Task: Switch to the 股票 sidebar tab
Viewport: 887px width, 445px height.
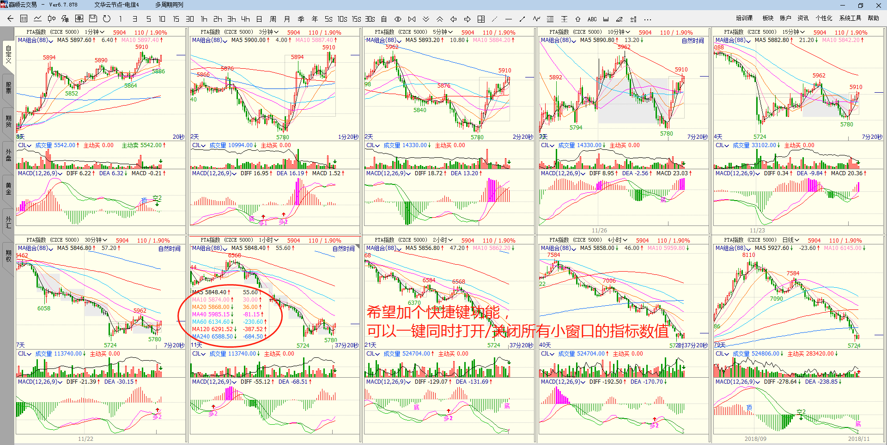Action: [8, 88]
